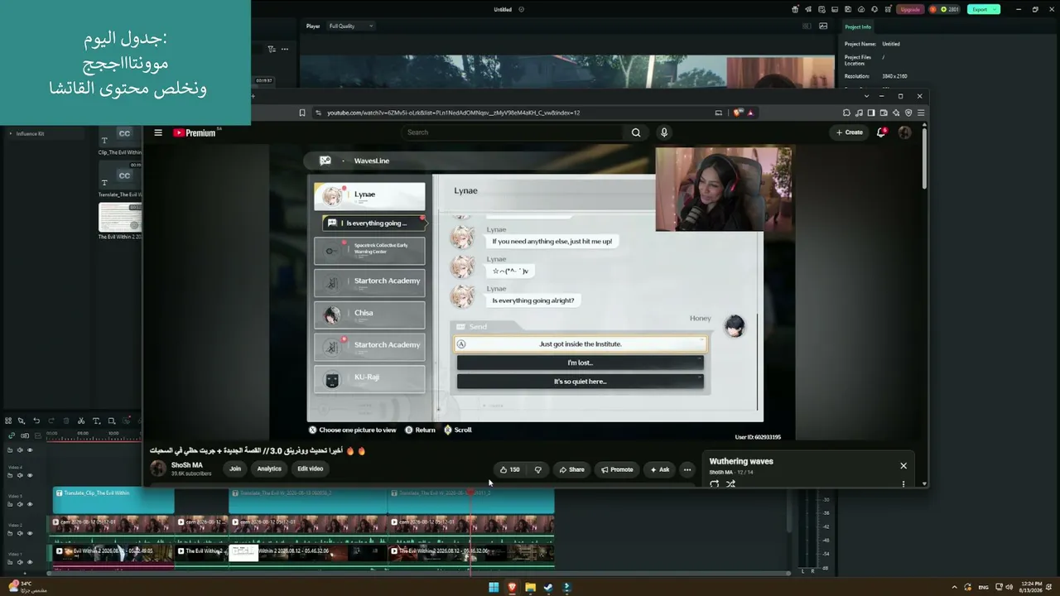Open Brave Shields icon in address bar
1060x596 pixels.
738,113
